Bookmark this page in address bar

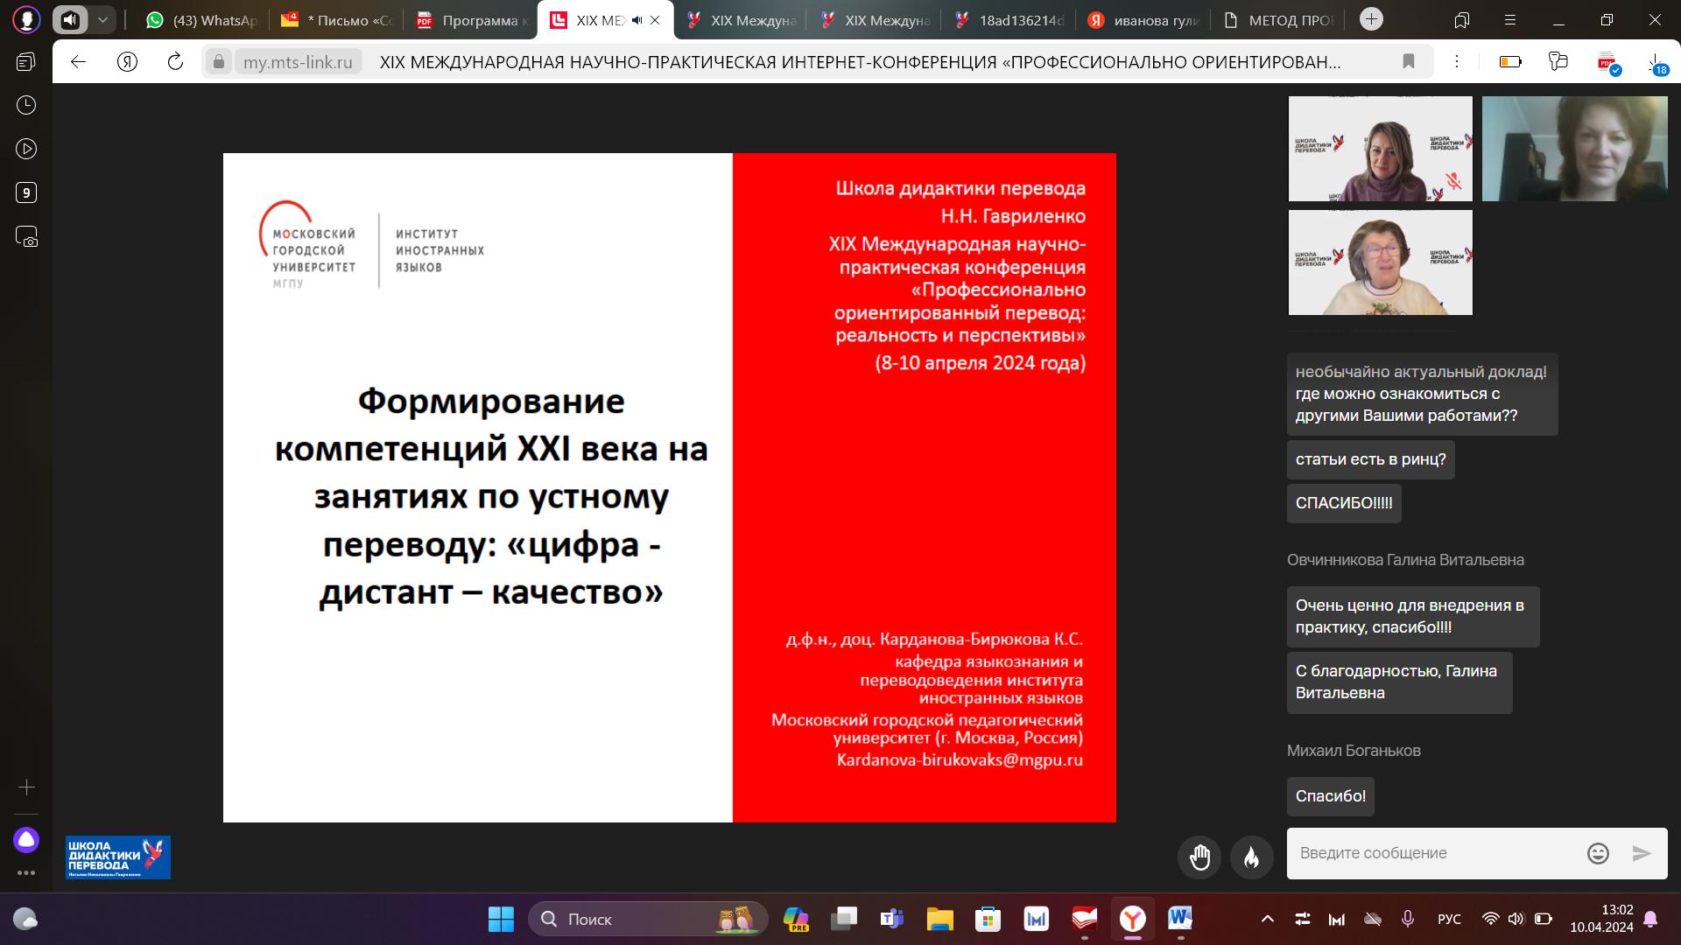point(1409,61)
